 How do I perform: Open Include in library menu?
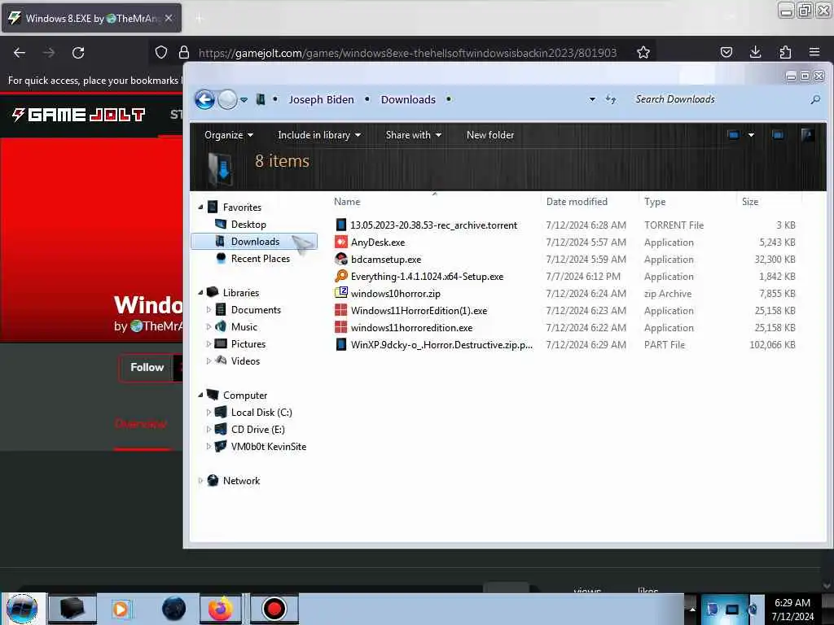pos(319,135)
